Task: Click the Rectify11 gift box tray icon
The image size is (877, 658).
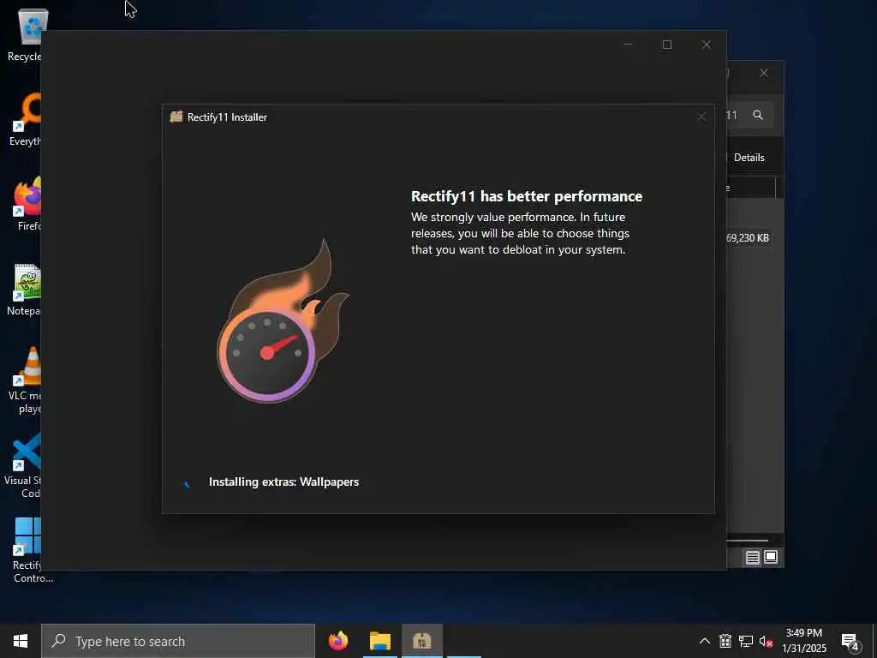Action: 725,641
